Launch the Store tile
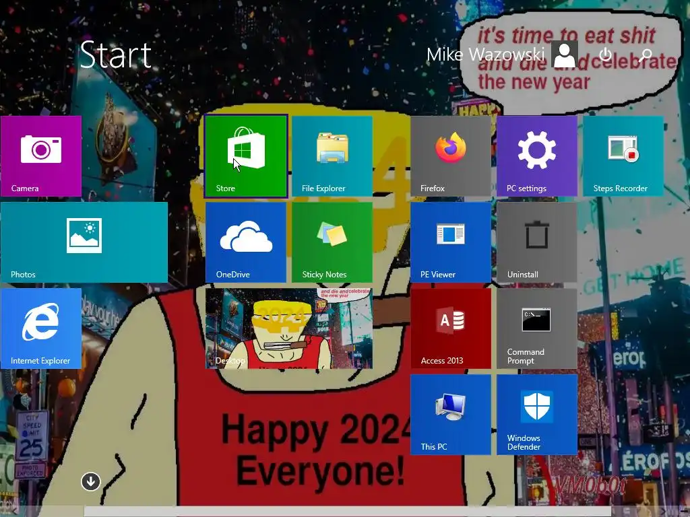The width and height of the screenshot is (690, 517). (246, 156)
